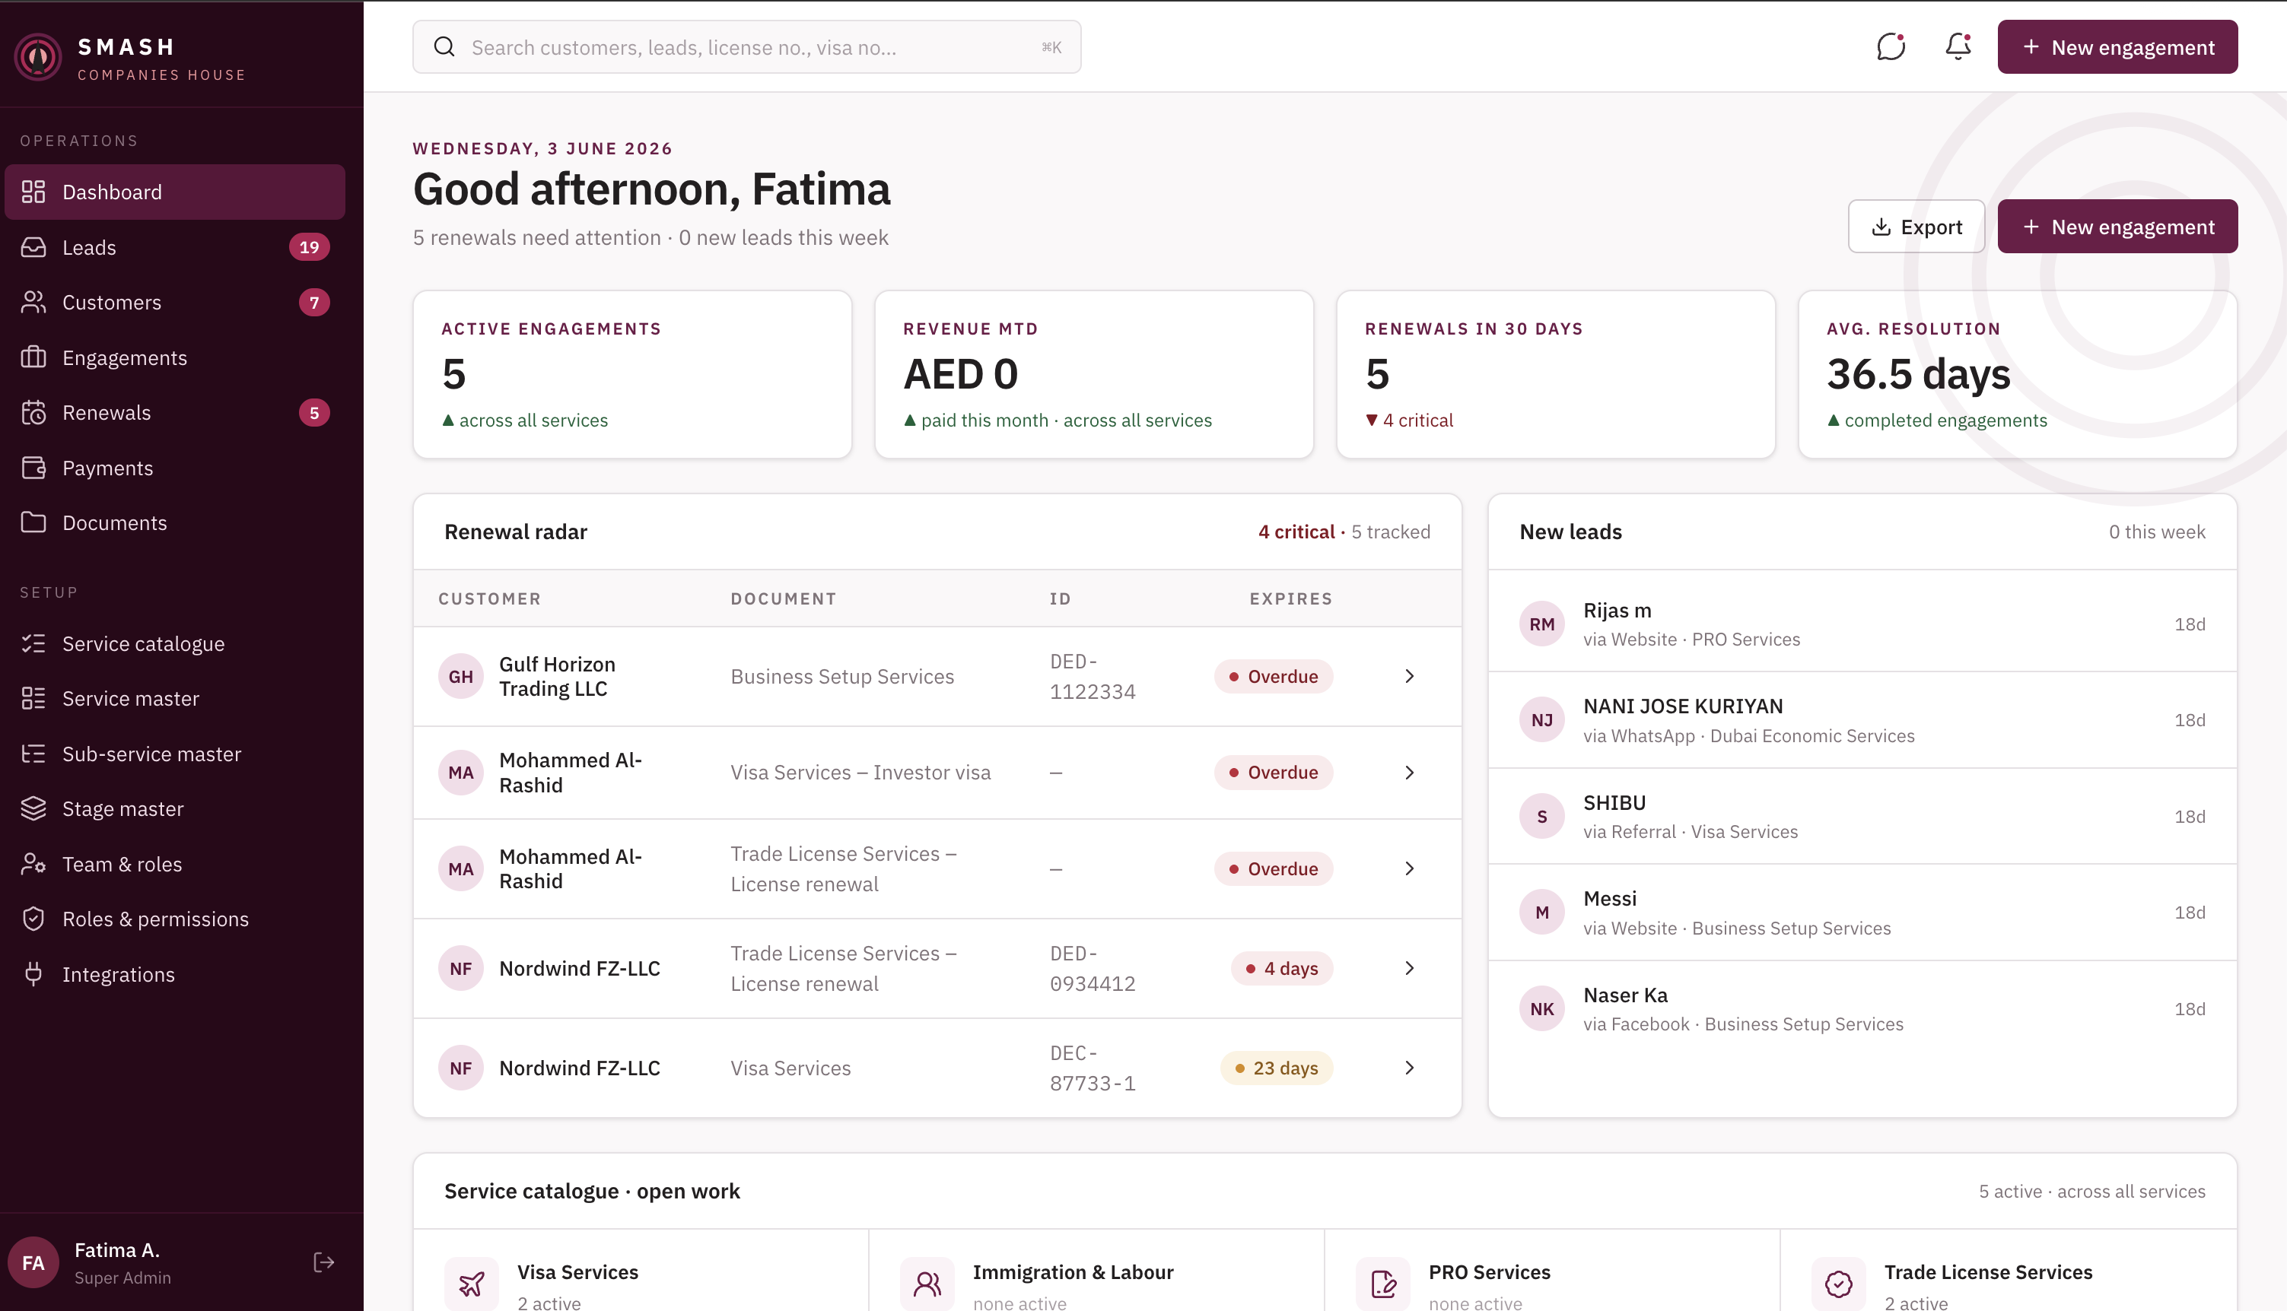Click the Stage master layers icon
The height and width of the screenshot is (1311, 2287).
(33, 808)
